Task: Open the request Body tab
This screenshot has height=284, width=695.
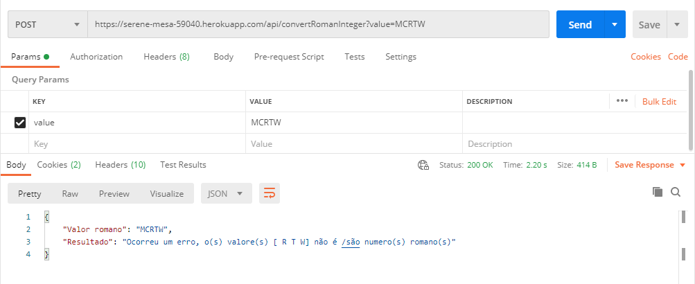Action: 223,57
